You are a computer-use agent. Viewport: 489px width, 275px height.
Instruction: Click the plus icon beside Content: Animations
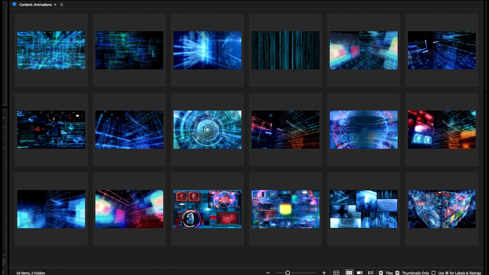click(x=55, y=5)
